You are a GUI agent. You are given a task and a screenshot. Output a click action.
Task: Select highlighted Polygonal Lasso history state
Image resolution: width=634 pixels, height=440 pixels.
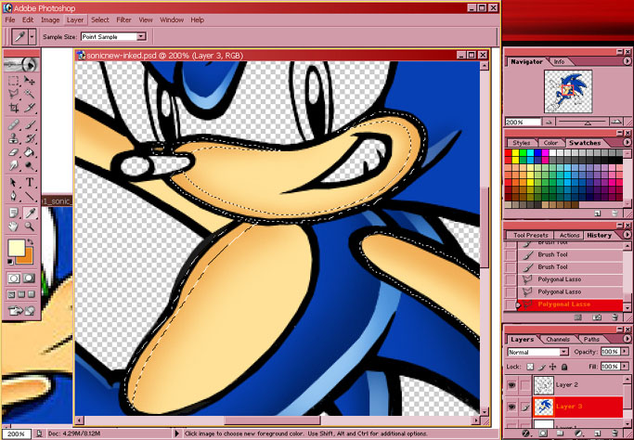pos(570,304)
